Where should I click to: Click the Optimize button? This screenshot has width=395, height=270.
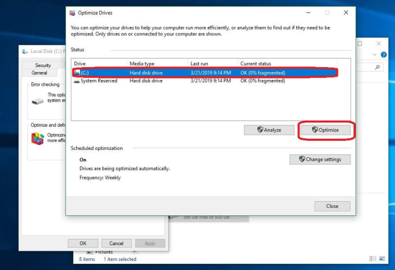coord(325,130)
